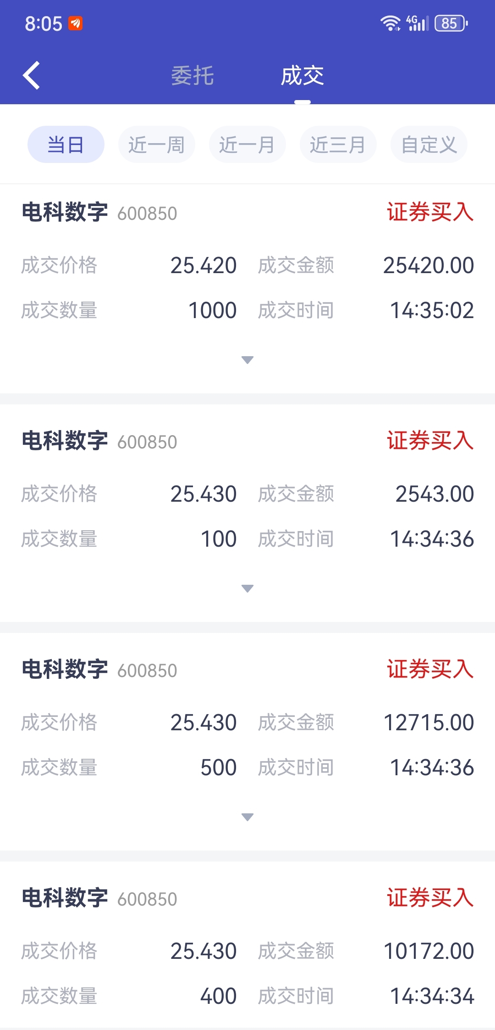Expand the 12715.00 trade record
This screenshot has width=495, height=1030.
(247, 817)
